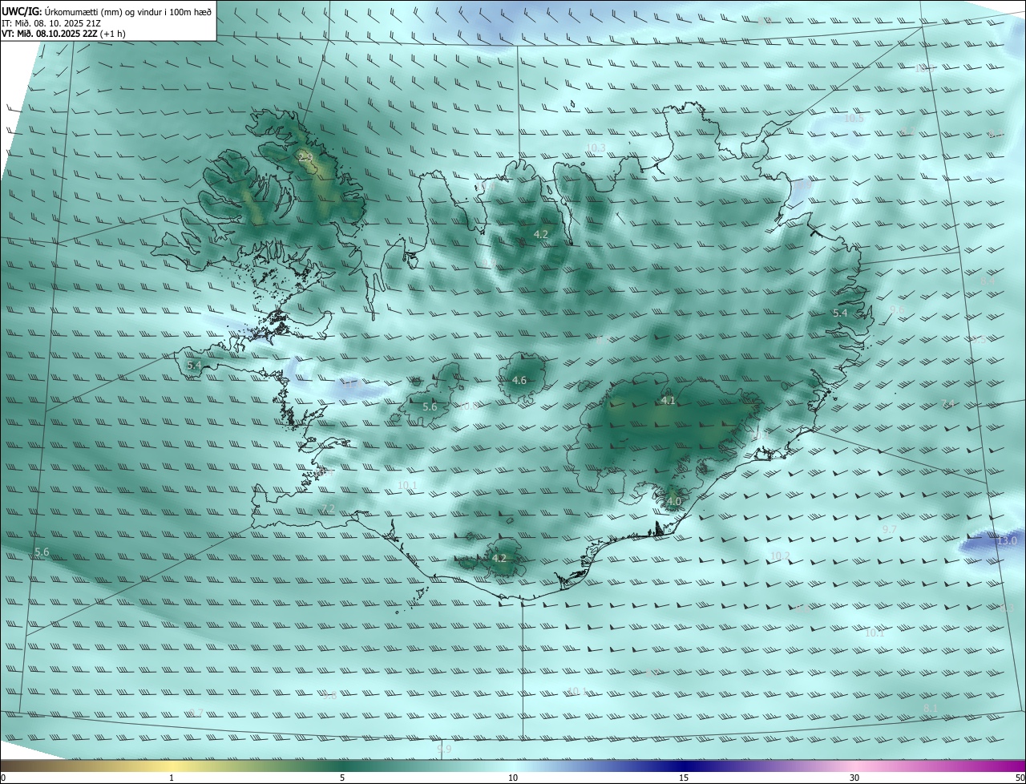Viewport: 1026px width, 784px height.
Task: Click the 10.3 value off the north coast
Action: point(596,148)
